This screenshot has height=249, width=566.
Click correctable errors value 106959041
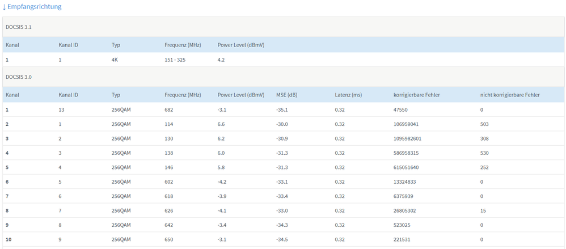pyautogui.click(x=406, y=124)
